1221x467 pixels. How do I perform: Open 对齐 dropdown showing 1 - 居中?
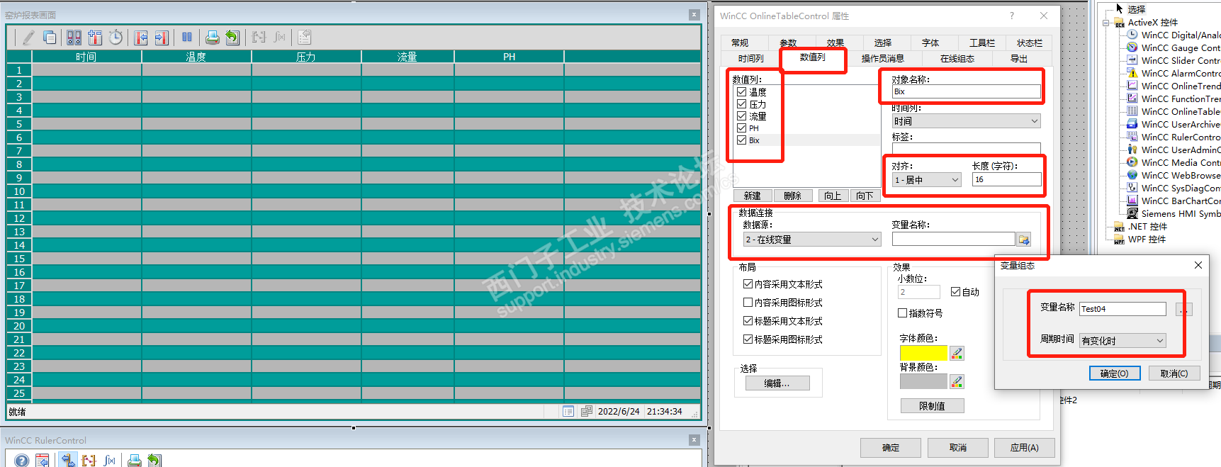click(925, 180)
